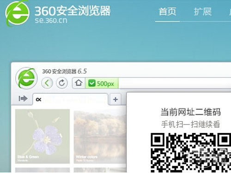Open the Blue & Green flower thumbnail
This screenshot has width=231, height=173.
(43, 136)
